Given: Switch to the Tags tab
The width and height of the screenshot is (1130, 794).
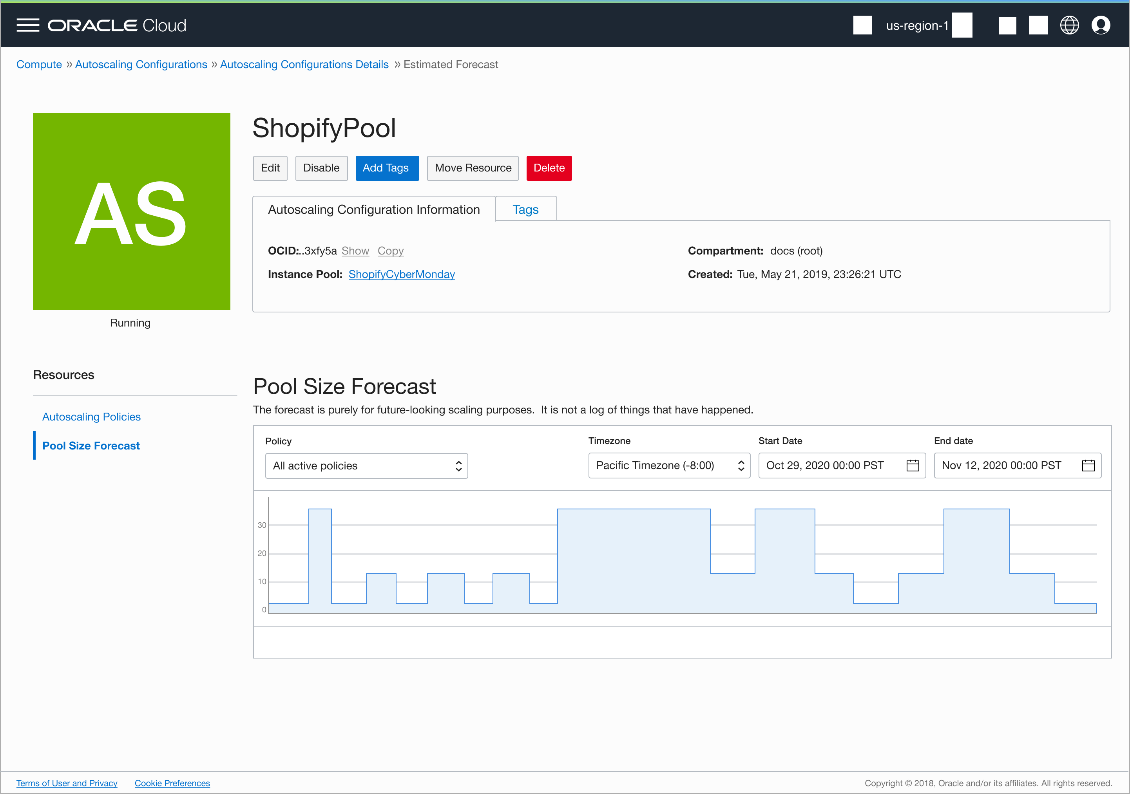Looking at the screenshot, I should 526,209.
